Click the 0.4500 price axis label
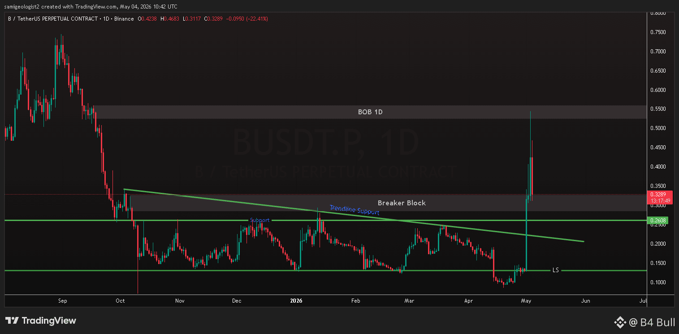Screen dimensions: 679x334 coord(658,147)
